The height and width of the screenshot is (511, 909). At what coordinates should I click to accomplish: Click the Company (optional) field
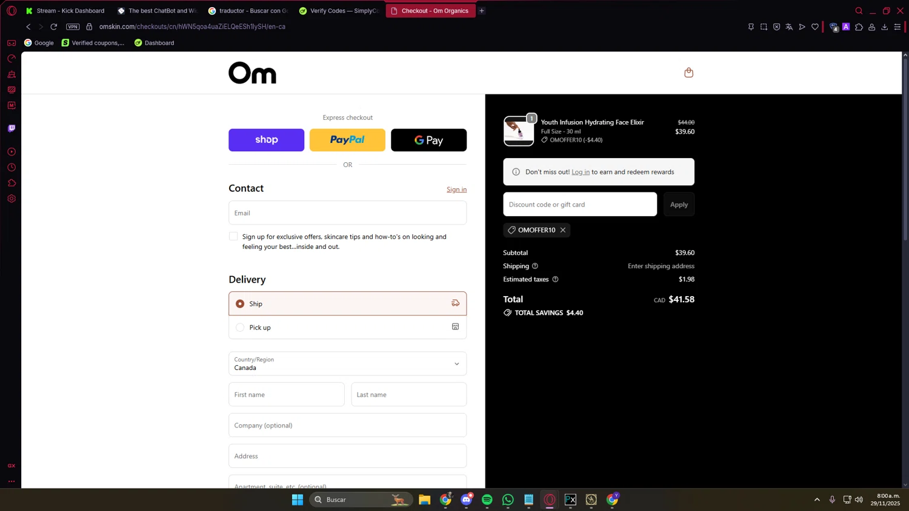(347, 425)
